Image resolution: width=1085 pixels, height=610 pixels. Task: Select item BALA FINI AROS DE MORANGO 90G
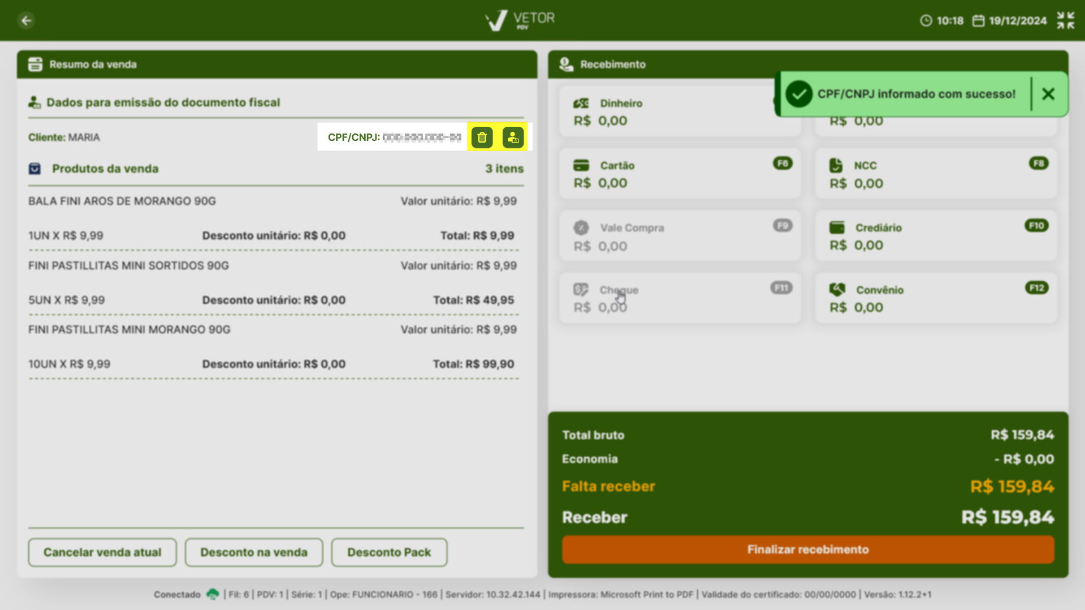point(122,201)
